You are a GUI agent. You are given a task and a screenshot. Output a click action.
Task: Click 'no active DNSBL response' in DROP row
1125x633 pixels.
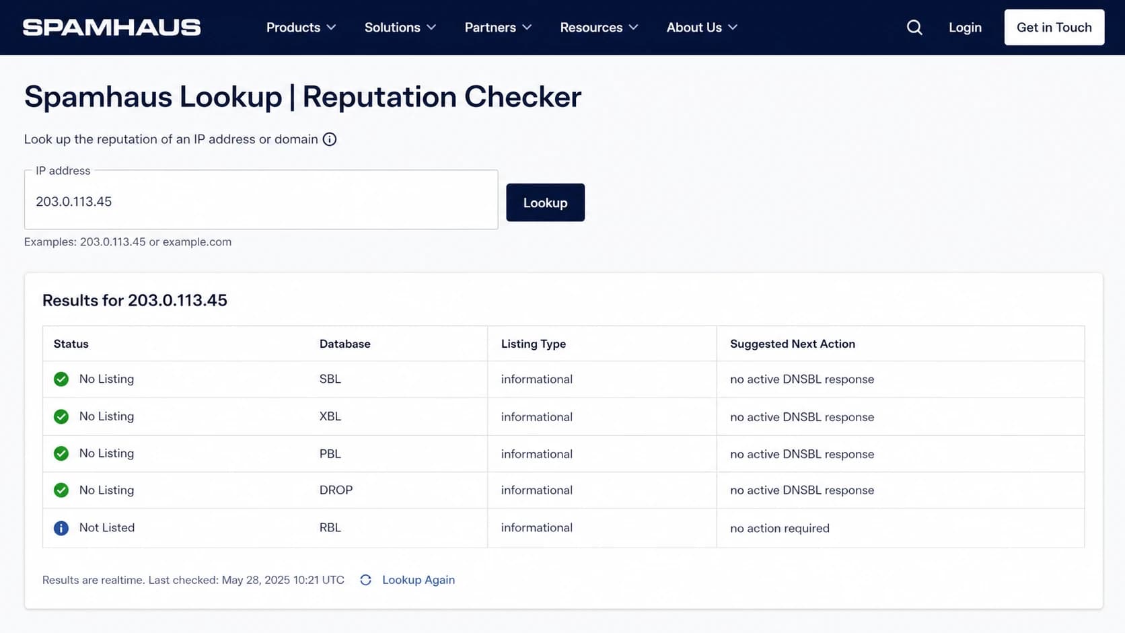(802, 490)
